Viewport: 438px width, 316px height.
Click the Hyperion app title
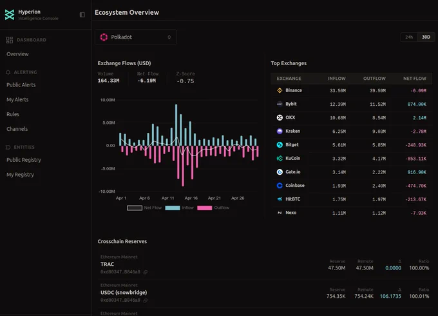[x=30, y=12]
